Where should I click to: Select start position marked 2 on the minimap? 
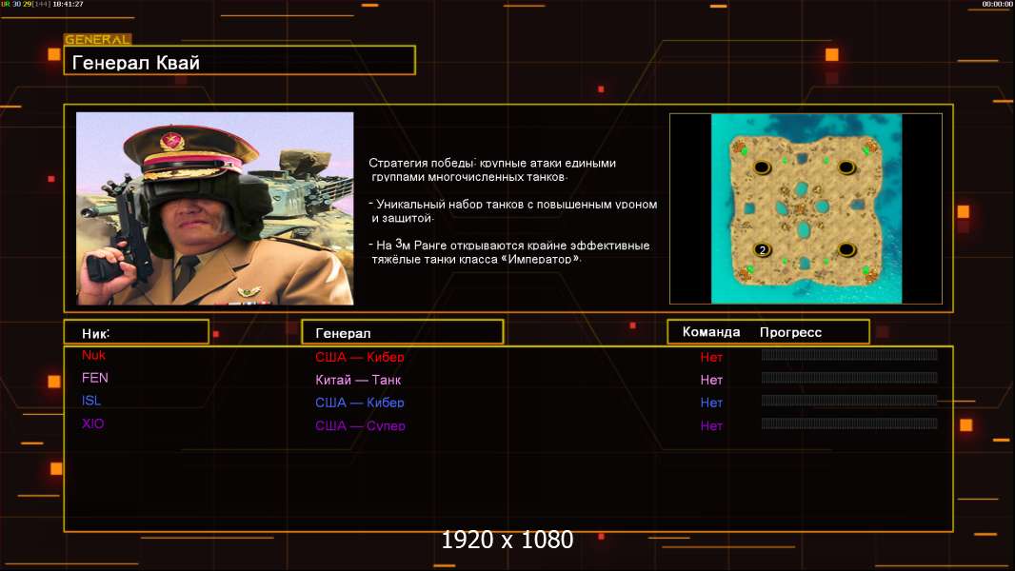(762, 250)
